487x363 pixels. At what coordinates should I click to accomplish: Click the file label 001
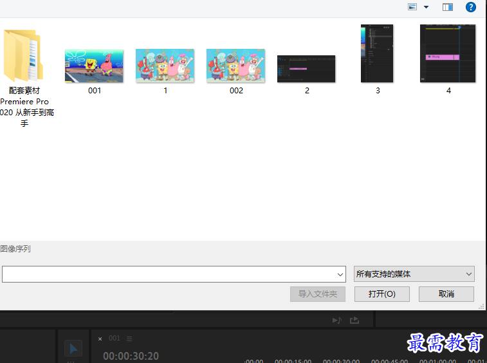95,91
